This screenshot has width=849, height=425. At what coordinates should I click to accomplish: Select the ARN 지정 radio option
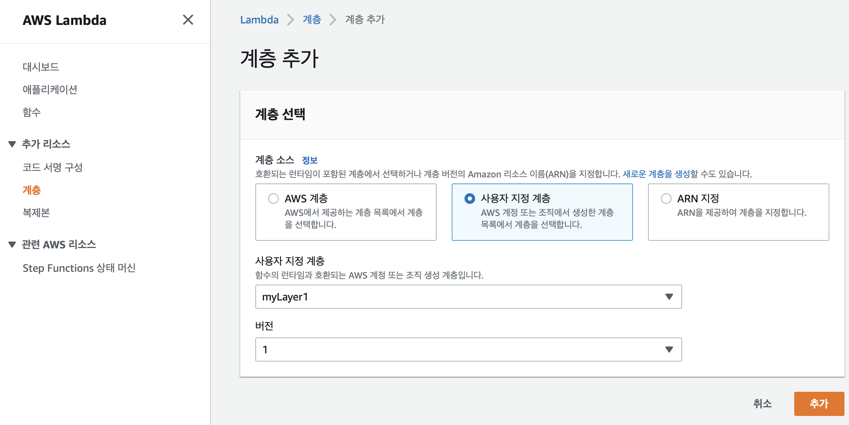click(x=666, y=198)
